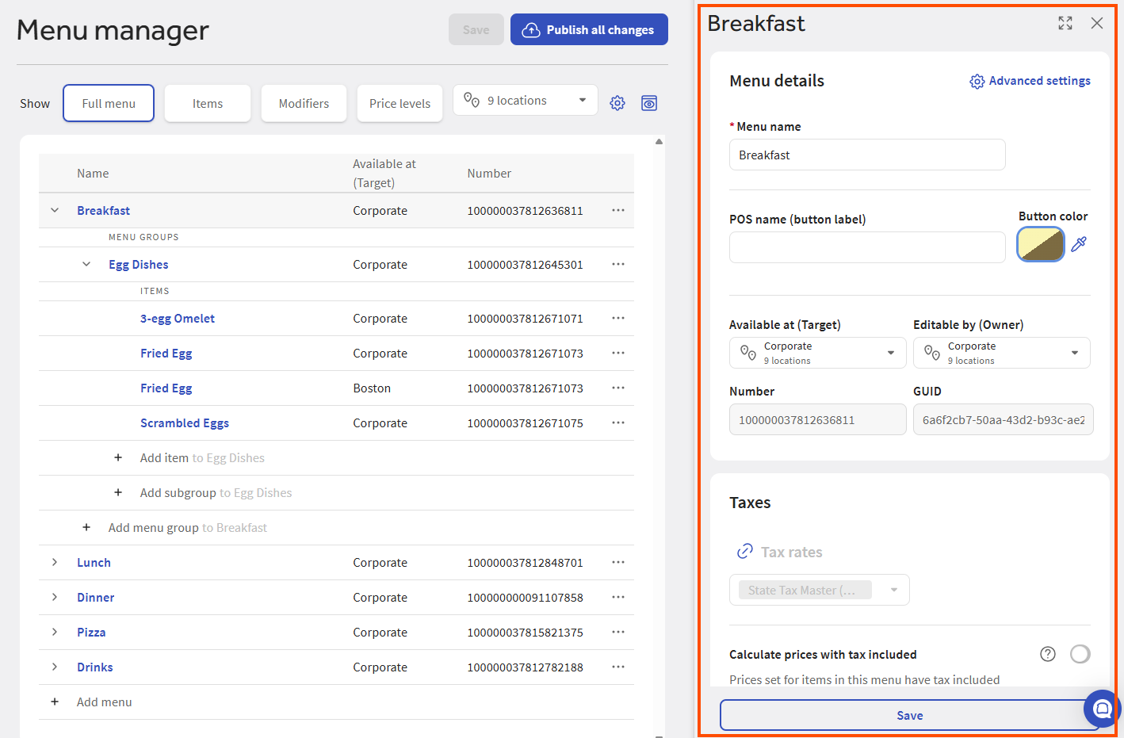This screenshot has width=1124, height=738.
Task: Click the Name column header
Action: [93, 173]
